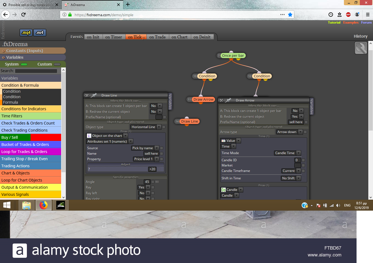Screen dimensions: 373x263
Task: Close the Draw Arrow properties panel
Action: pyautogui.click(x=221, y=100)
